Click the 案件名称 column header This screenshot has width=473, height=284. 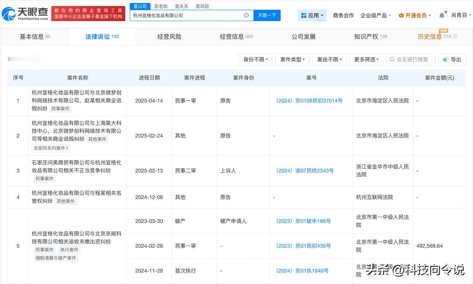click(x=78, y=78)
